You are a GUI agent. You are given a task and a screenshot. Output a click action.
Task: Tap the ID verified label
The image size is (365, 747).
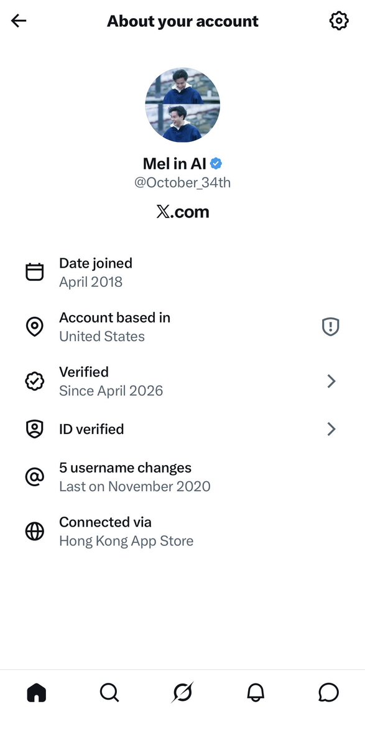click(x=91, y=429)
